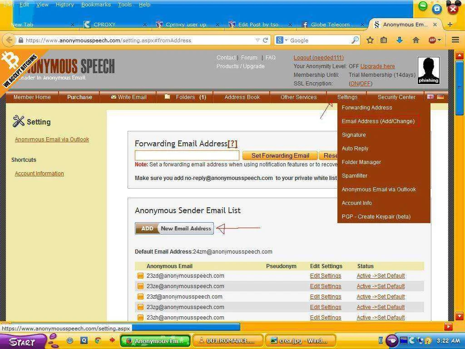
Task: Select Email Address (Add/Change) menu entry
Action: [378, 121]
